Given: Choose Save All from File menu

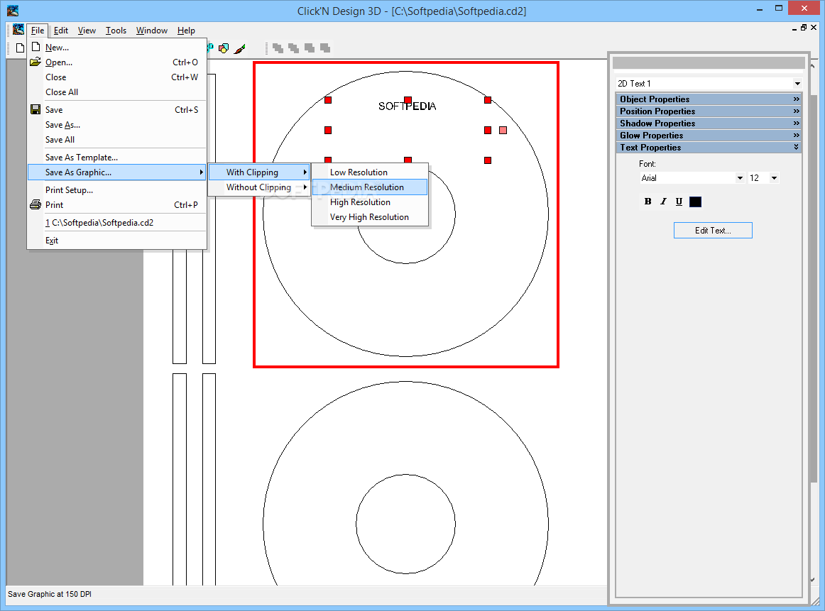Looking at the screenshot, I should tap(117, 139).
